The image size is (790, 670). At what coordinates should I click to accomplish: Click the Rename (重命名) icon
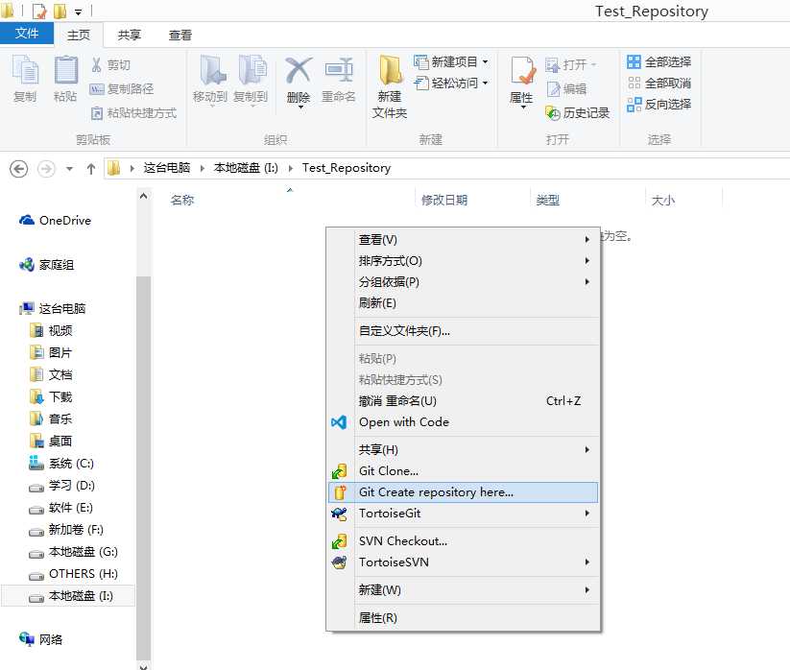339,70
